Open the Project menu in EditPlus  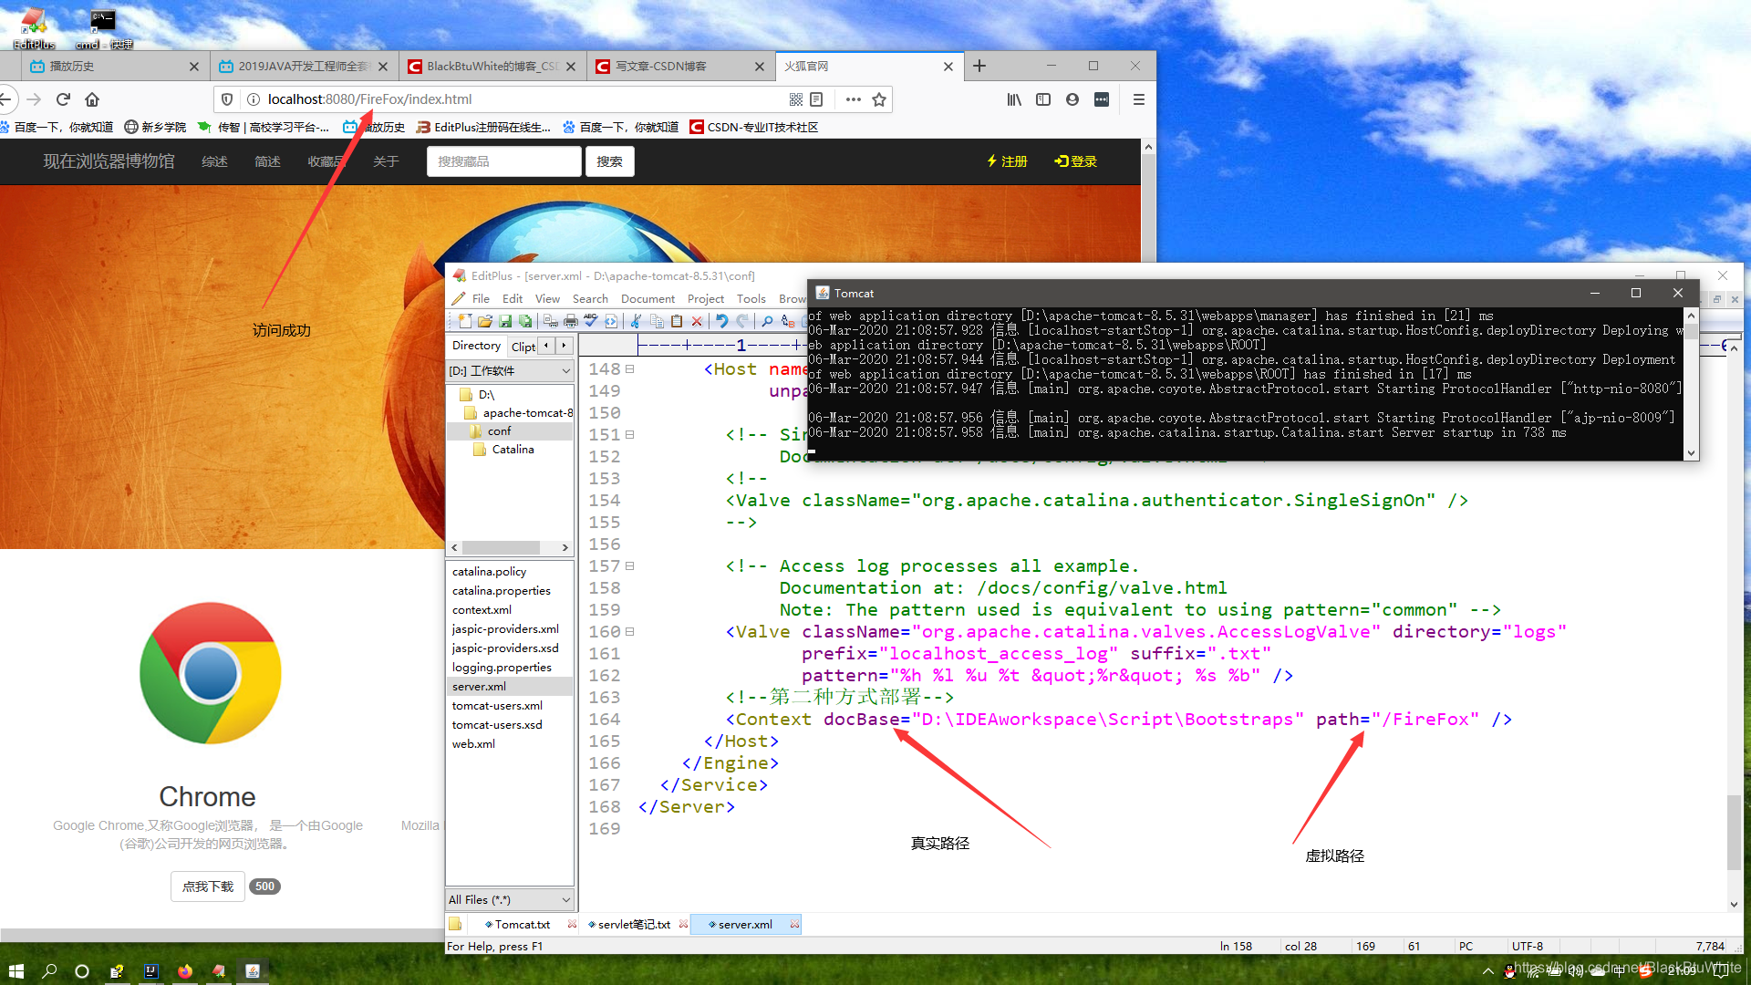[x=706, y=298]
